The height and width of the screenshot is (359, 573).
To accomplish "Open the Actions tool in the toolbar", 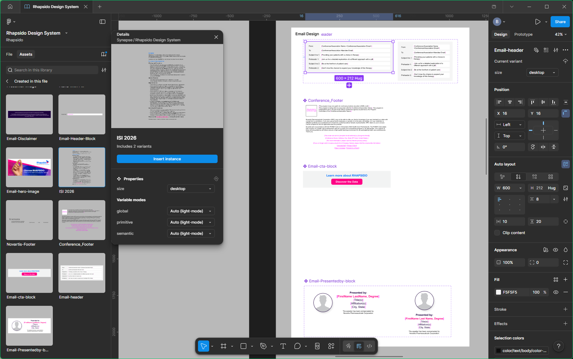I will (331, 346).
